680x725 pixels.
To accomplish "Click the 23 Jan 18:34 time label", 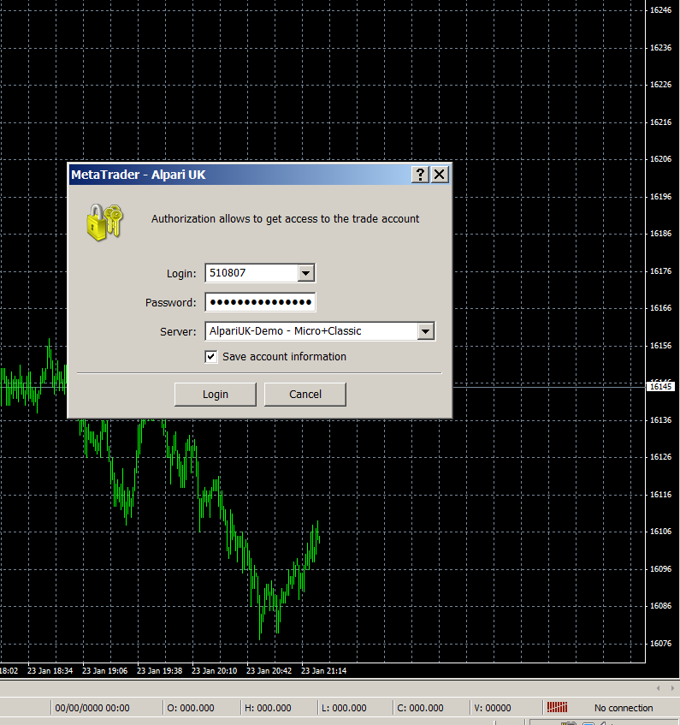I will tap(50, 670).
